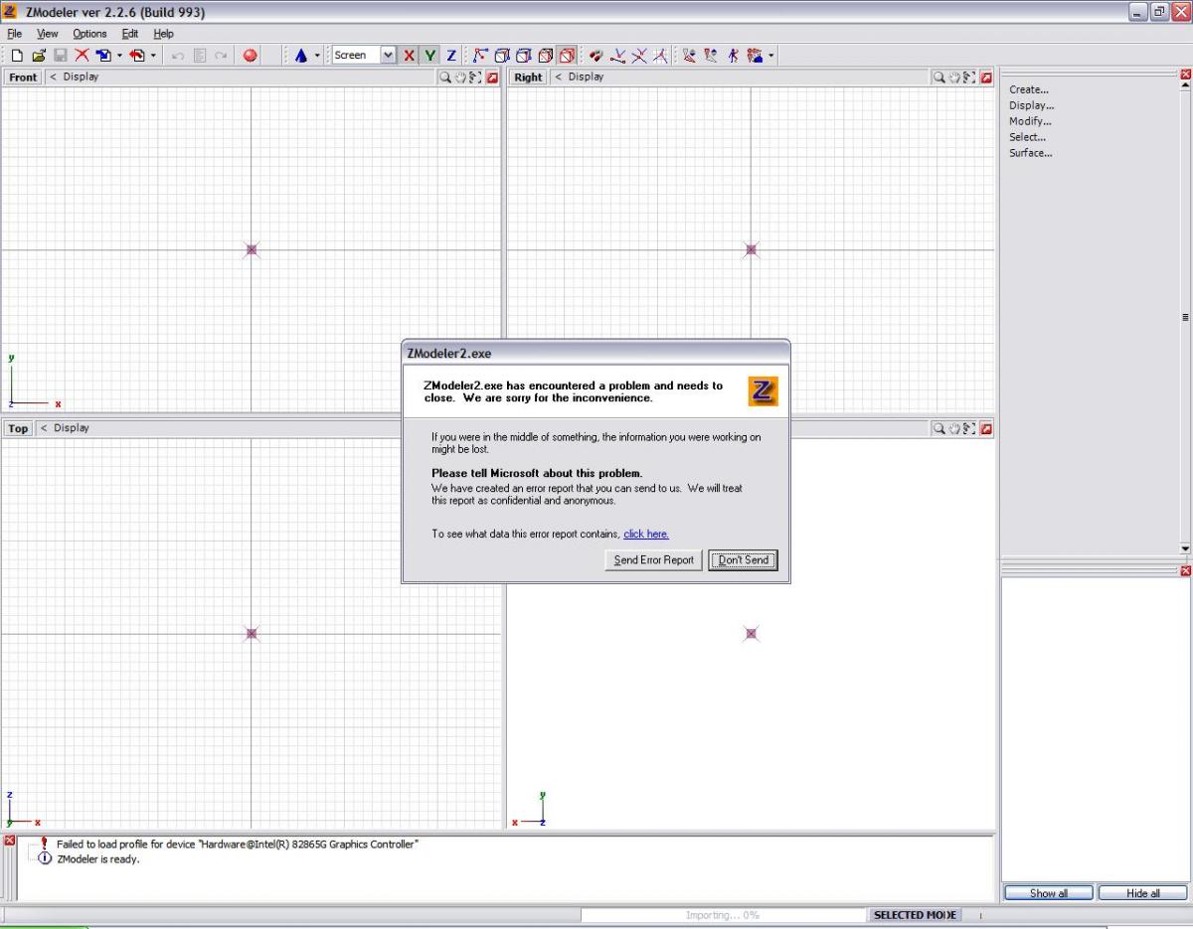The height and width of the screenshot is (929, 1193).
Task: Click the red footprints icon in toolbar
Action: [x=596, y=56]
